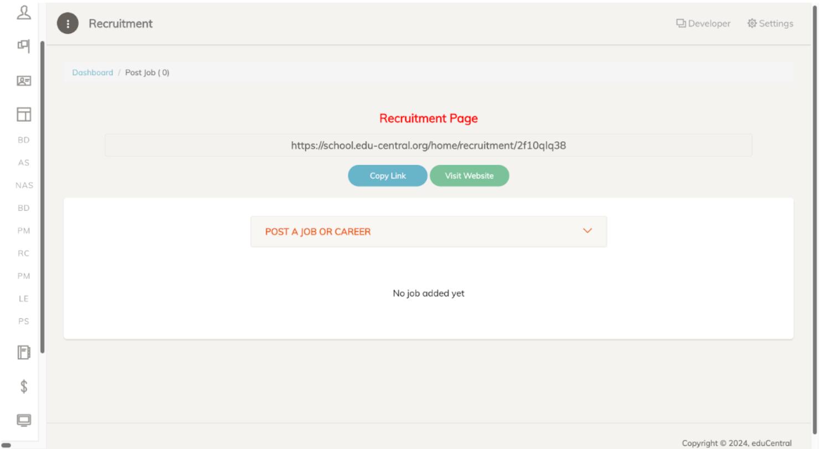
Task: Click the user profile icon in sidebar
Action: (24, 12)
